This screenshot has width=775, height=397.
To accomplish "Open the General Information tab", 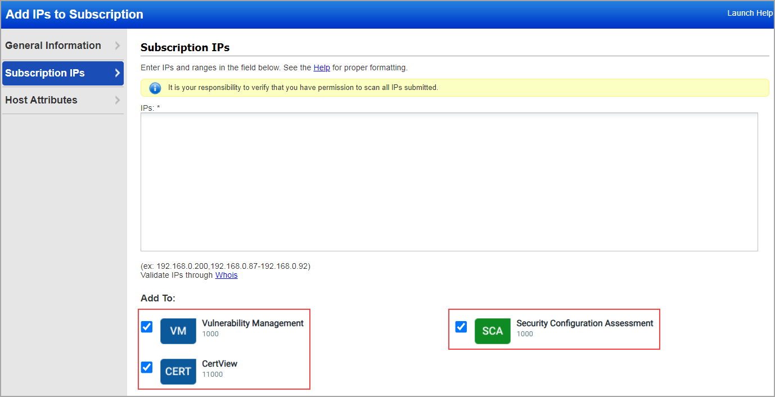I will 63,46.
